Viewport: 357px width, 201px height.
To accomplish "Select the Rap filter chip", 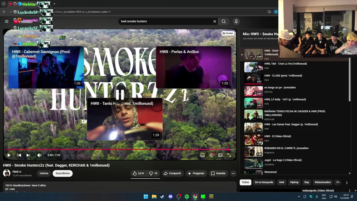I will coord(307,182).
